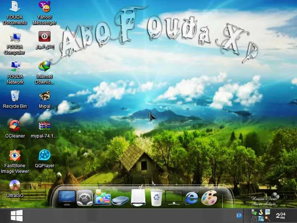Image resolution: width=297 pixels, height=223 pixels.
Task: Open the recycle bin icon in the dock
Action: pos(156,198)
